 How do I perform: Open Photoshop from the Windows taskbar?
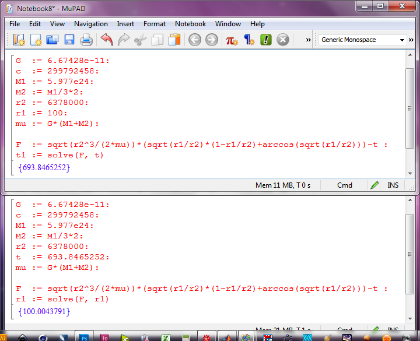coord(84,338)
